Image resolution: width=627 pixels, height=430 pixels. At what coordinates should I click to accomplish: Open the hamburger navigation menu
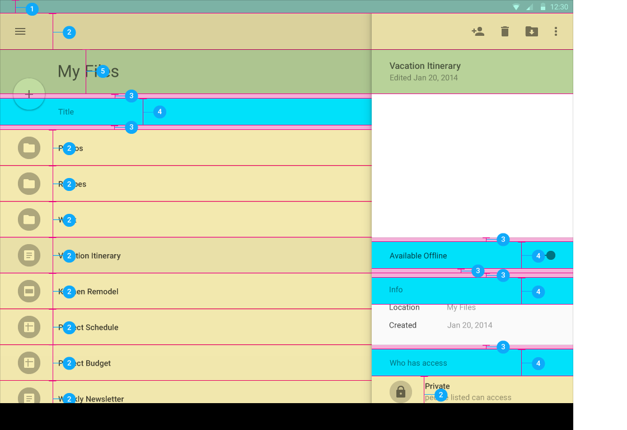pos(20,32)
